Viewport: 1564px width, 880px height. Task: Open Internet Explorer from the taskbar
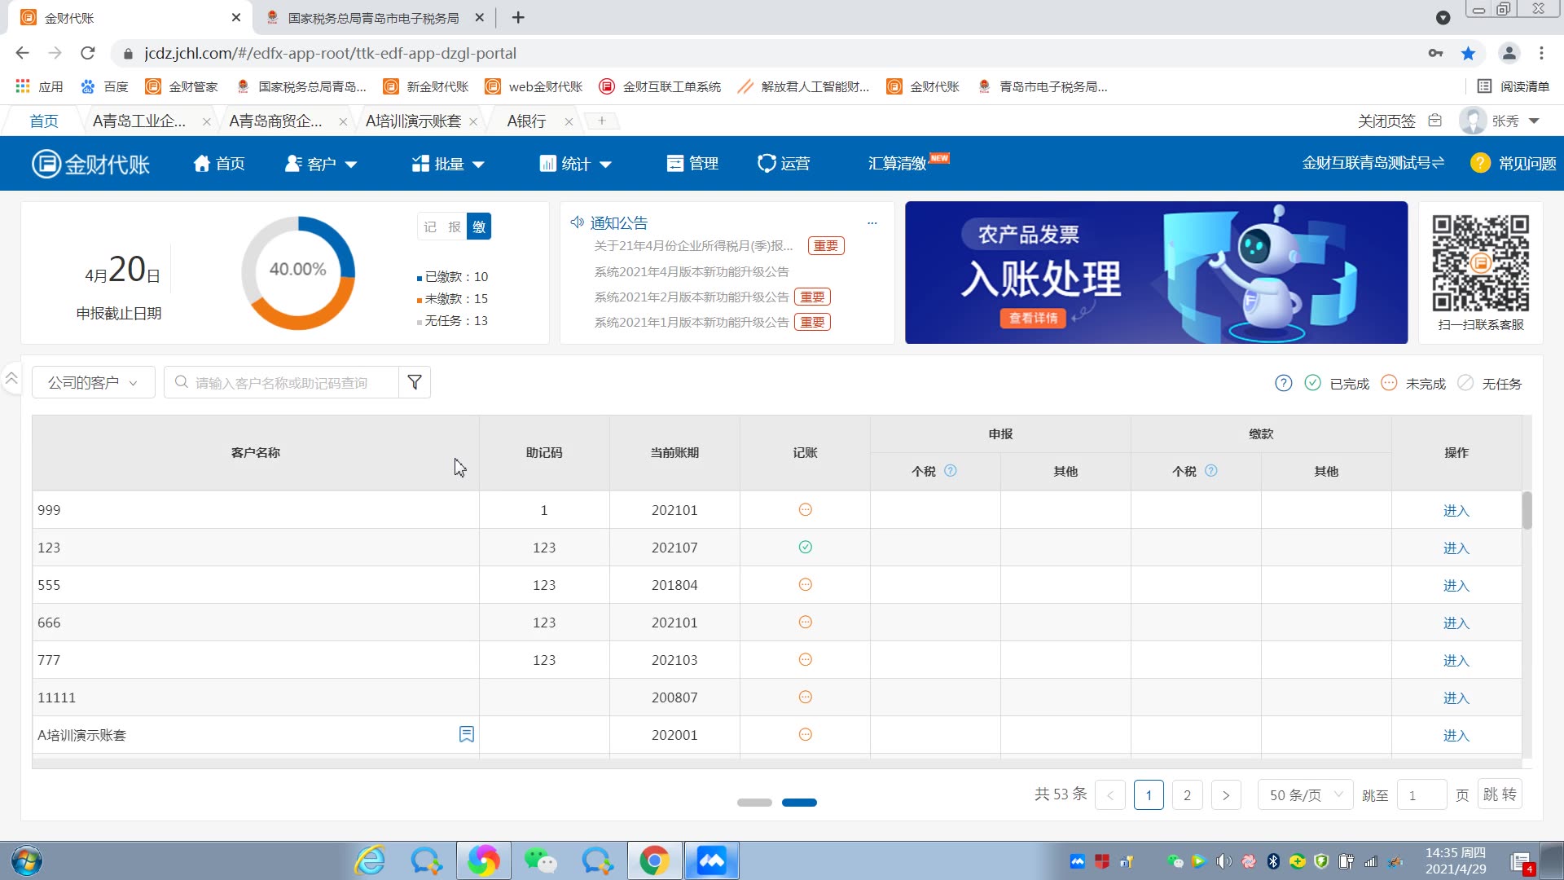pos(370,860)
